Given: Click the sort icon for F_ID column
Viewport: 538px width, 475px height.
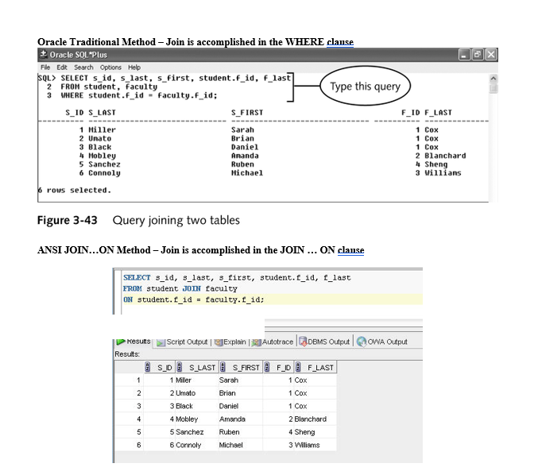Looking at the screenshot, I should (x=266, y=367).
